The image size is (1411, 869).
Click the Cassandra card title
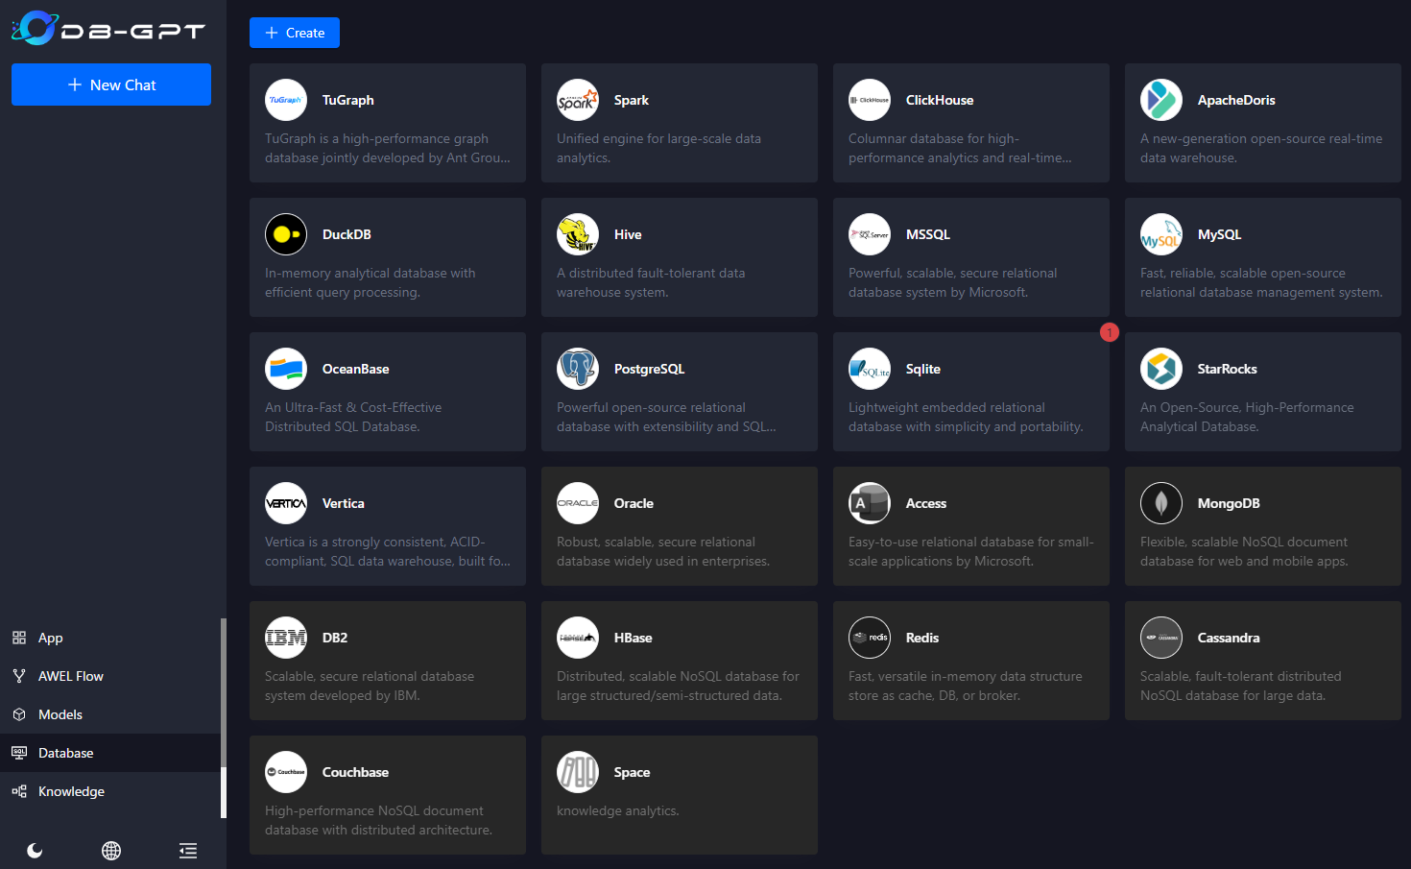1229,638
